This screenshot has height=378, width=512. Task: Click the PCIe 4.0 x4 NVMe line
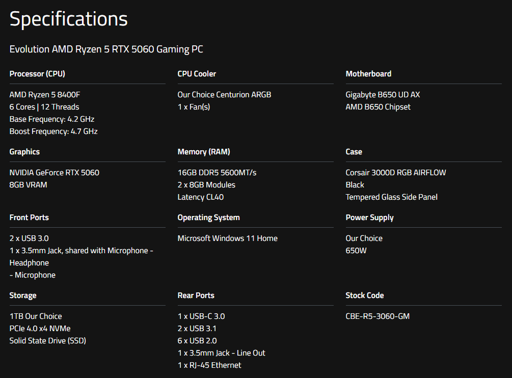coord(40,329)
